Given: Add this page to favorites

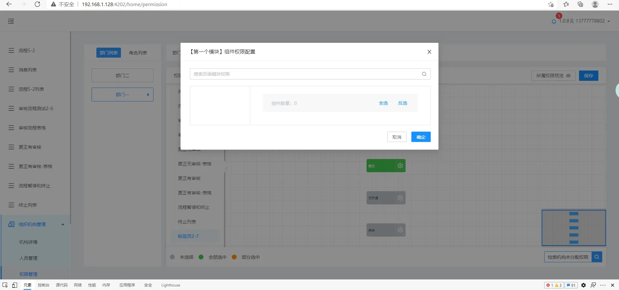Looking at the screenshot, I should pos(551,4).
